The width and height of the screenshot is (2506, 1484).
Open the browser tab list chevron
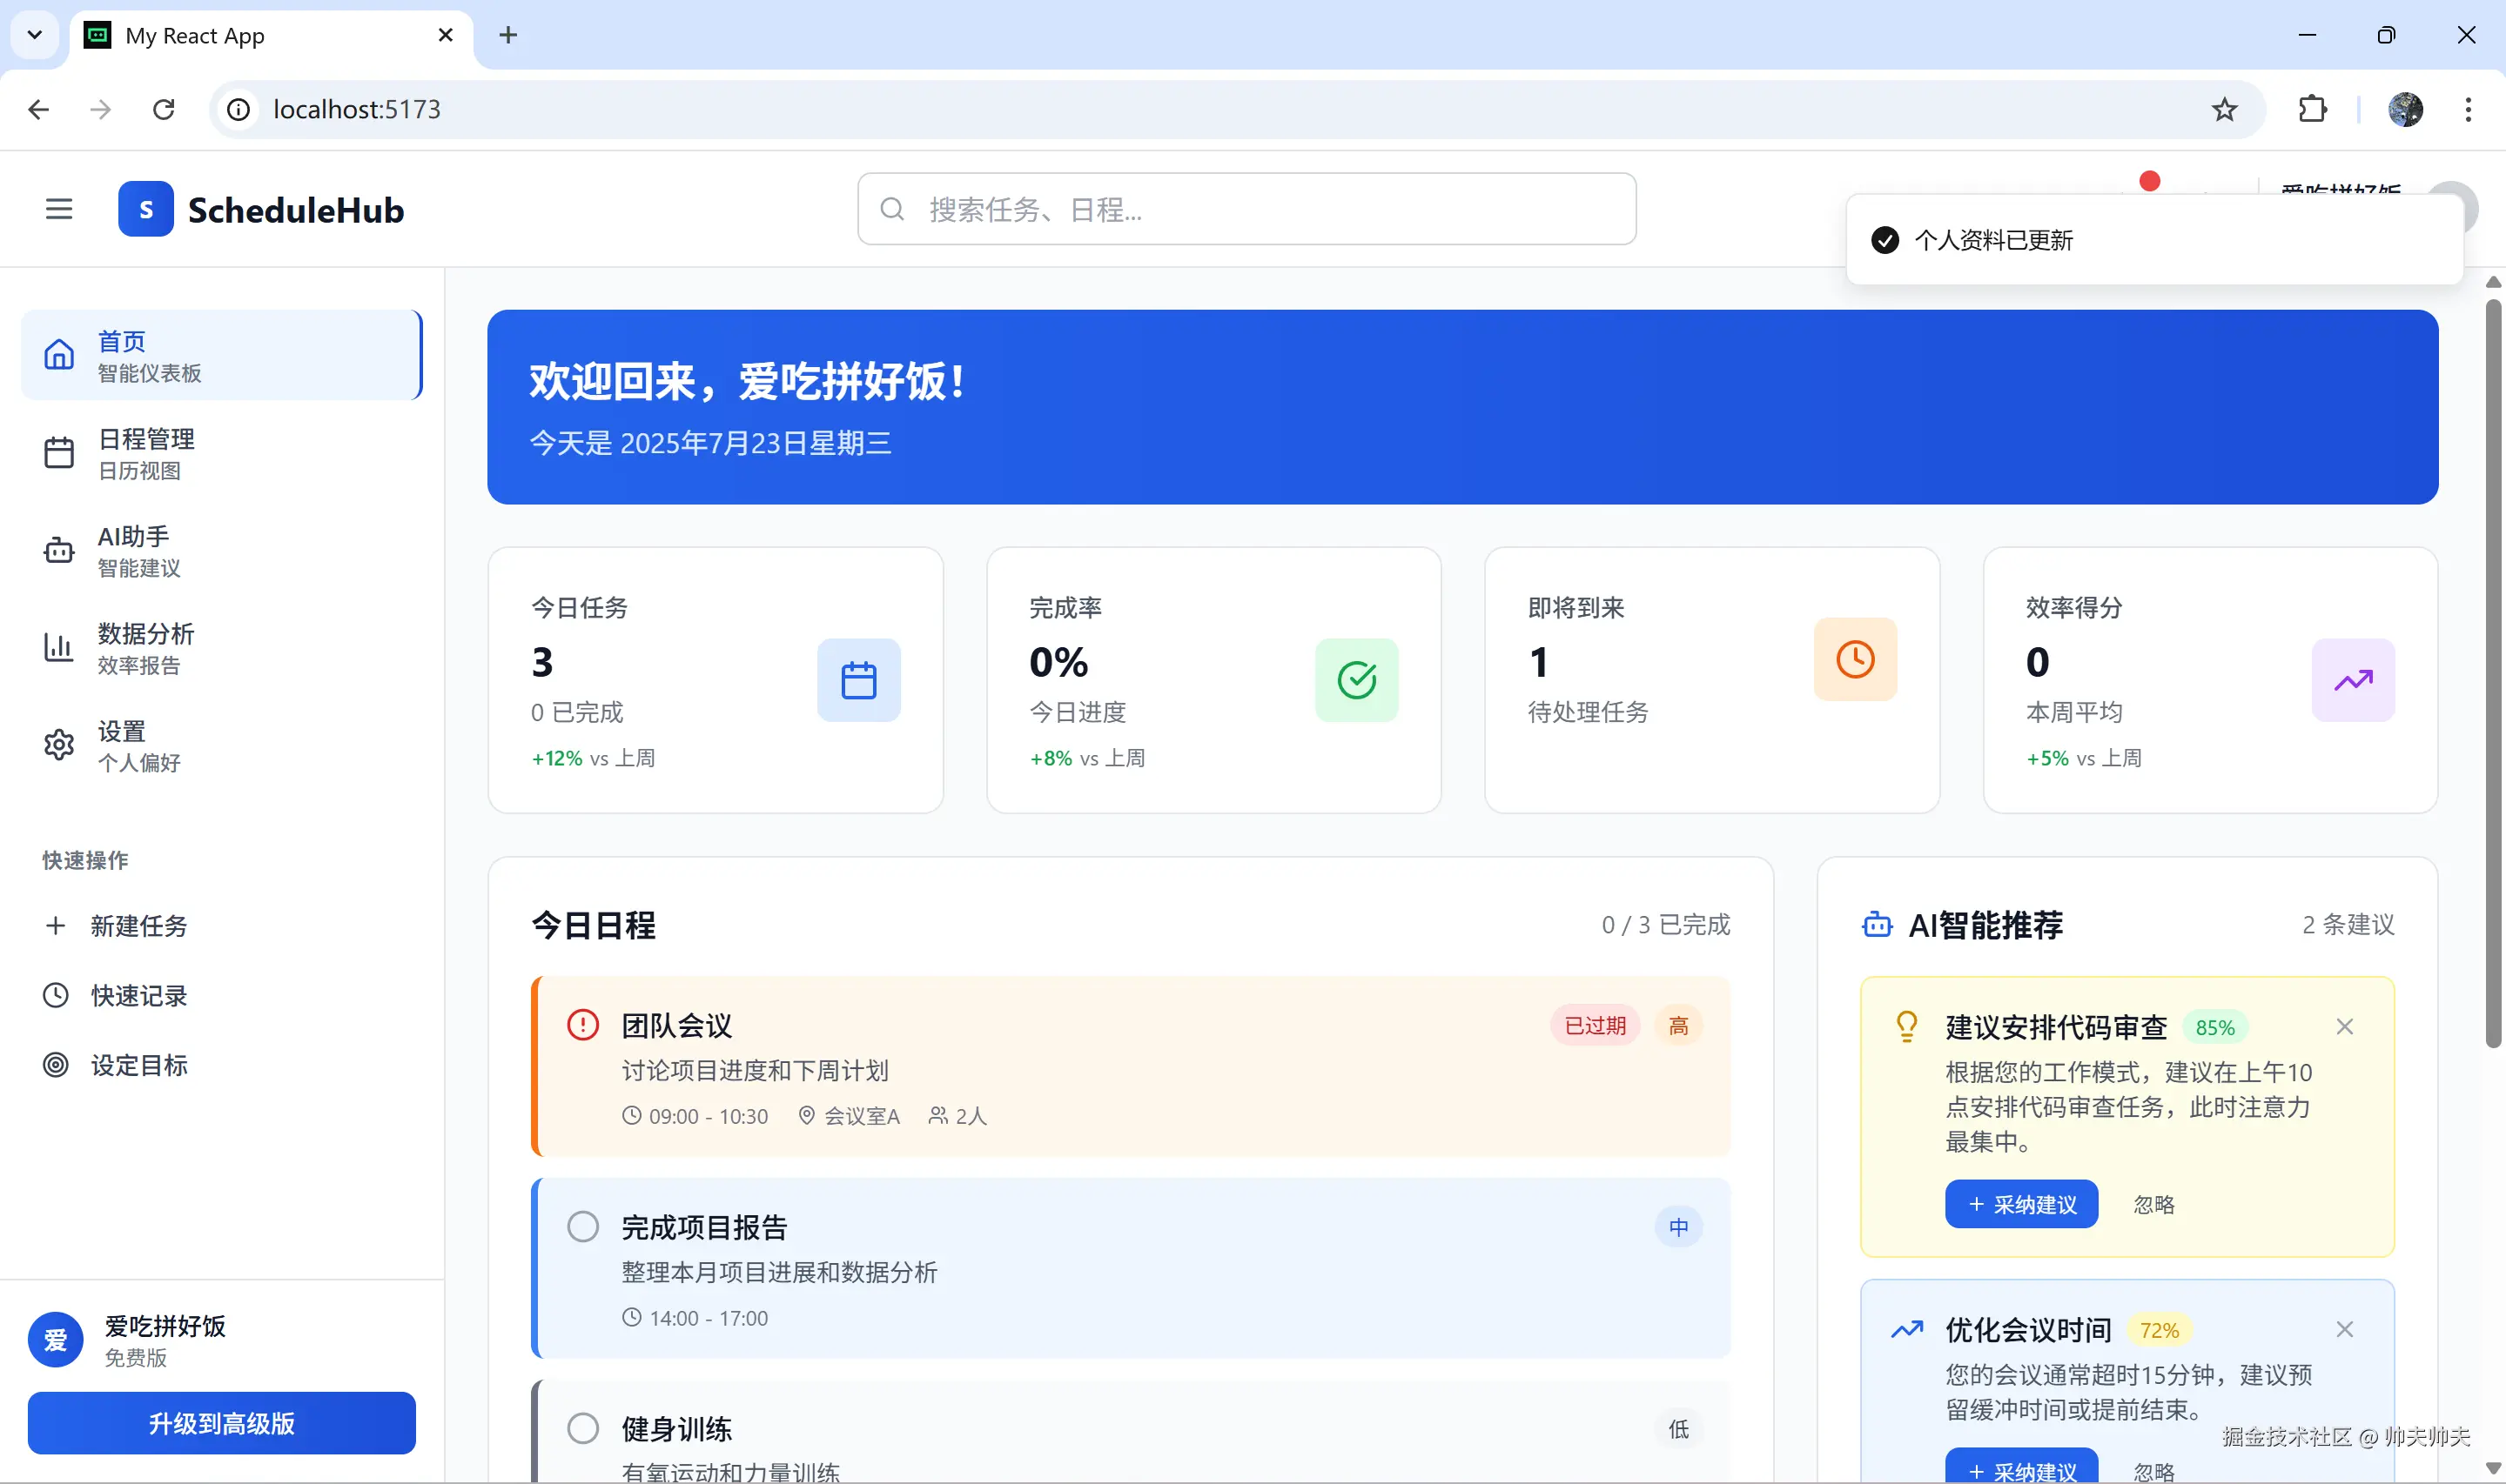tap(34, 35)
